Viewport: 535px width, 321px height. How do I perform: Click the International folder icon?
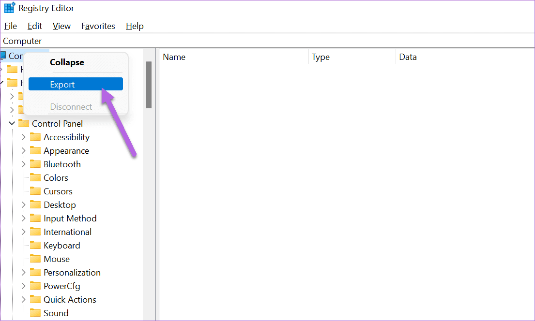pos(35,232)
